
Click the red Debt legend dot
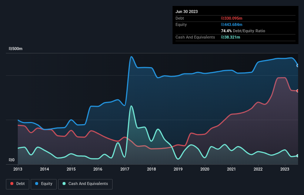[x=12, y=184]
